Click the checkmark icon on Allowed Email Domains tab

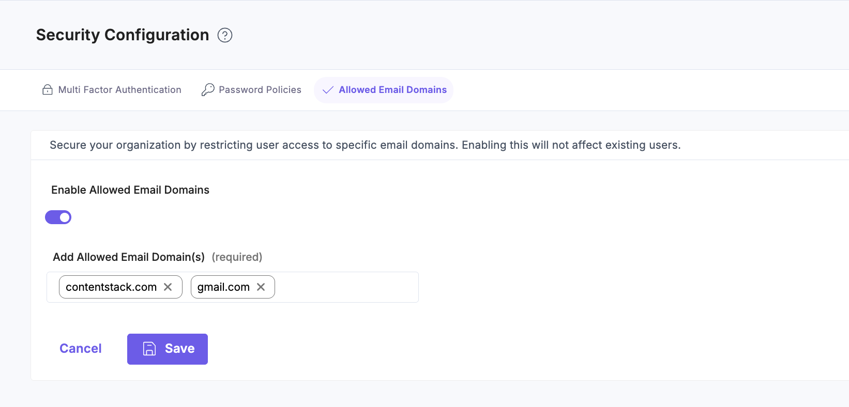[x=327, y=90]
